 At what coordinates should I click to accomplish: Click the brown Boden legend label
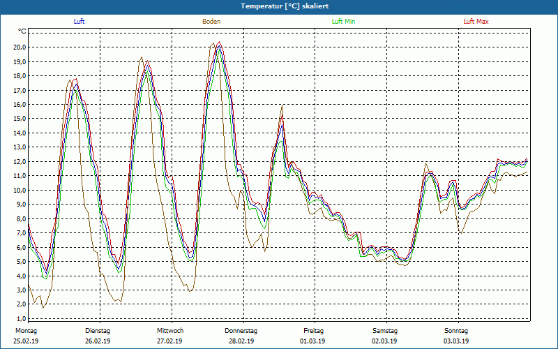point(211,22)
